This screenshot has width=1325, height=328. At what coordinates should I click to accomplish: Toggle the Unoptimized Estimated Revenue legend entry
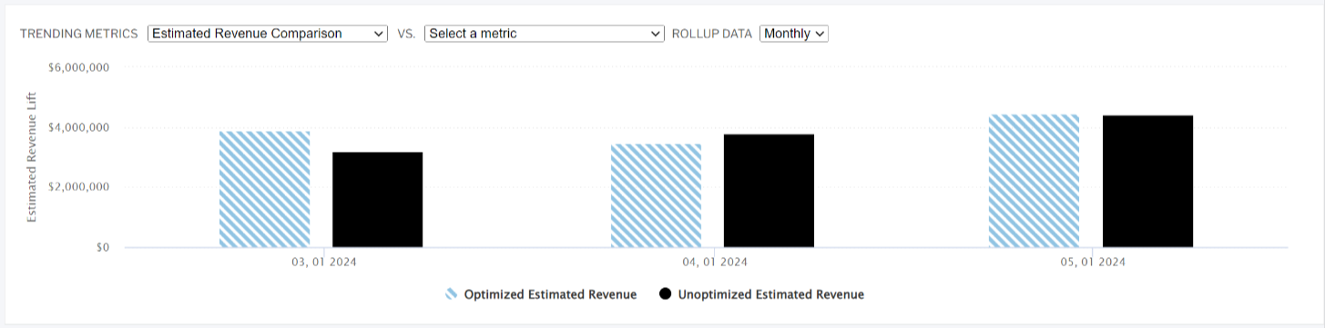pyautogui.click(x=761, y=294)
